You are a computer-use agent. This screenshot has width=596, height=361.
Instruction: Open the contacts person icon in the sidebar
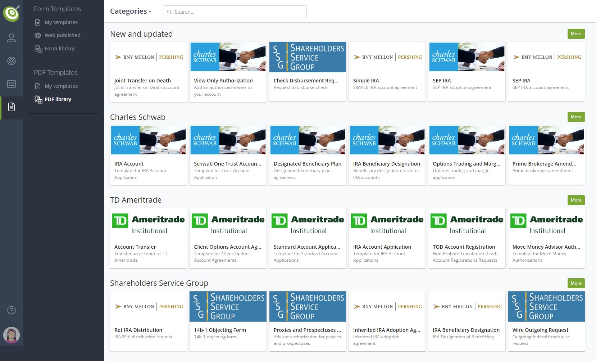click(x=12, y=37)
